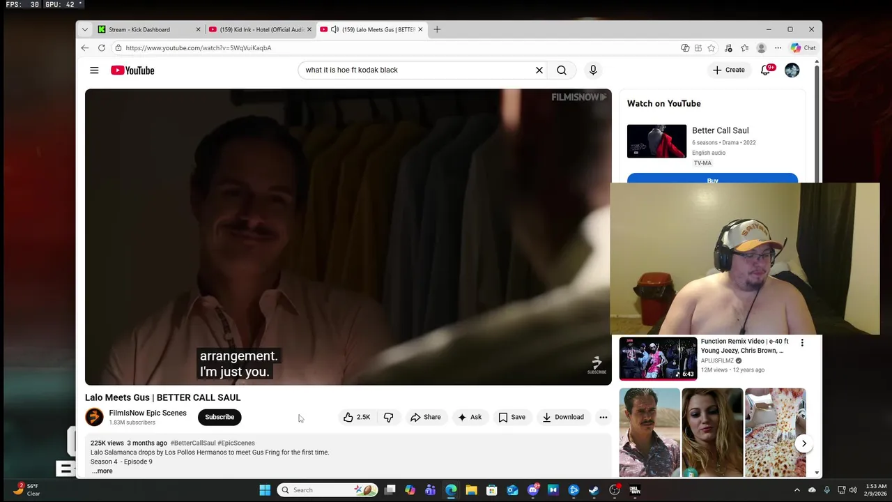The width and height of the screenshot is (892, 502).
Task: Close the Kid Ink - Hotel tab
Action: coord(309,29)
